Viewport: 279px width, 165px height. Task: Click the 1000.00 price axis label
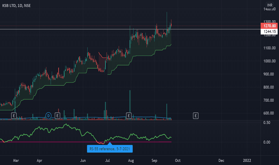click(269, 61)
